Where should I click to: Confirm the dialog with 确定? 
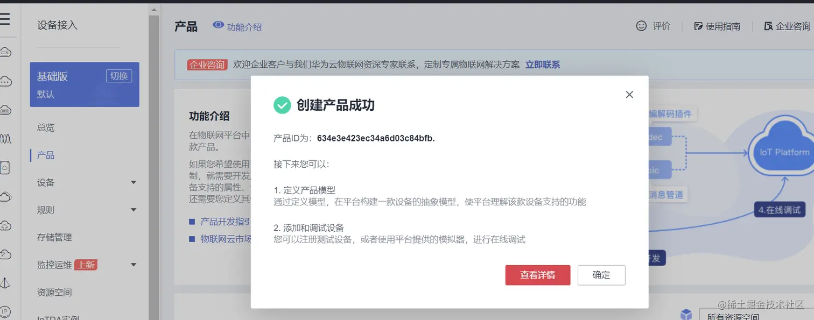[601, 275]
